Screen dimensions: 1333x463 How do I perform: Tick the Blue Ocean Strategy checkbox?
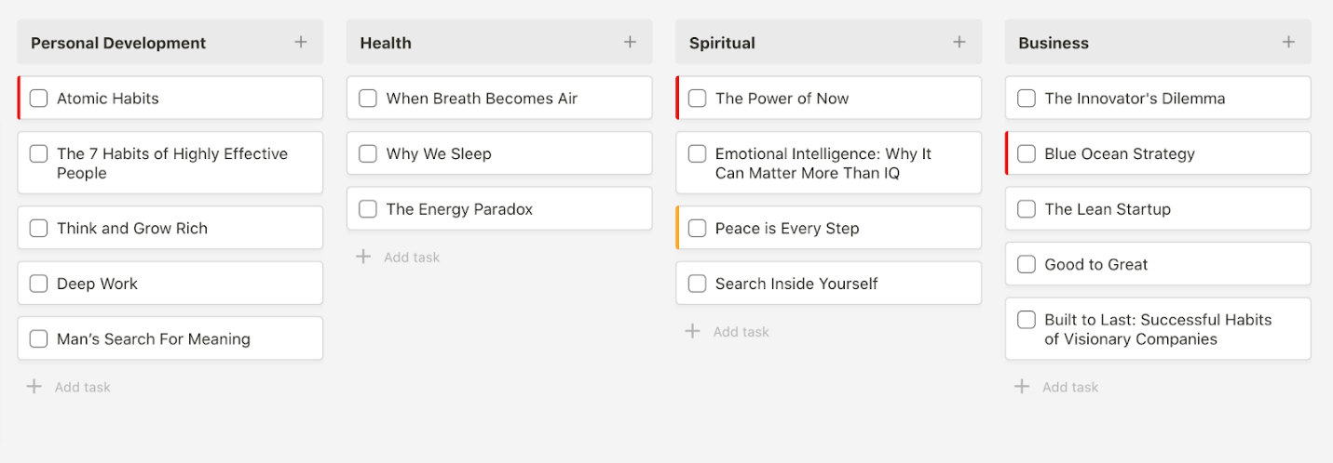1027,153
